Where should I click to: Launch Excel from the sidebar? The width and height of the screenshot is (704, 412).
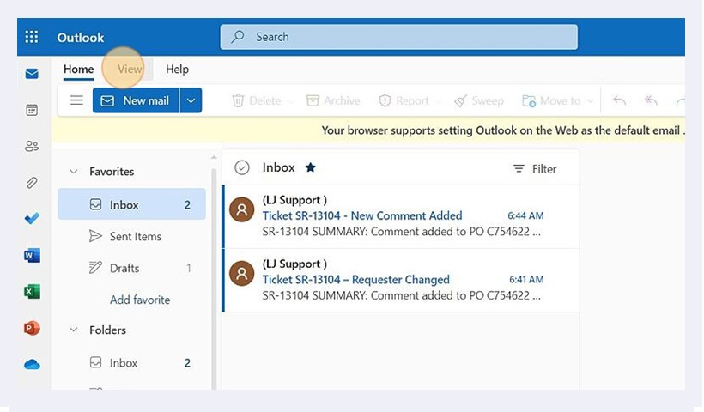pos(32,292)
